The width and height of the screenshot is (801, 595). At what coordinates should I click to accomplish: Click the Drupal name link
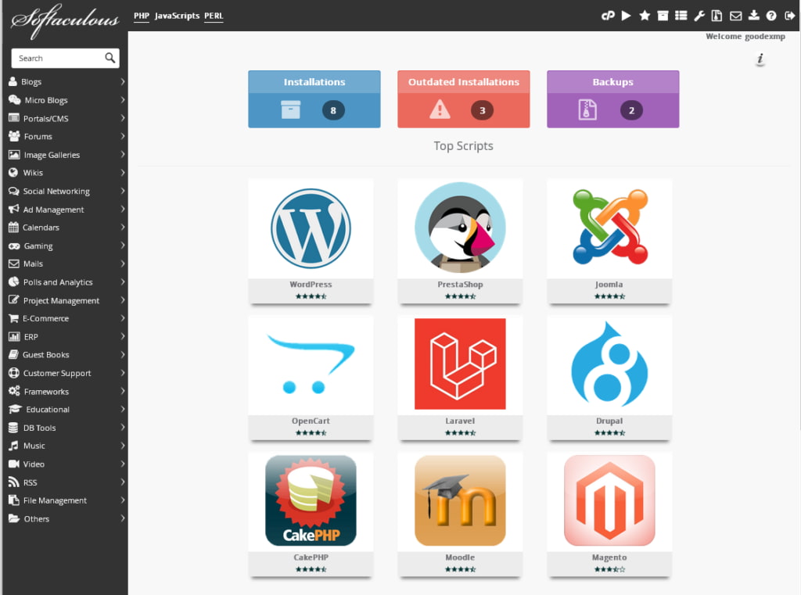click(609, 421)
